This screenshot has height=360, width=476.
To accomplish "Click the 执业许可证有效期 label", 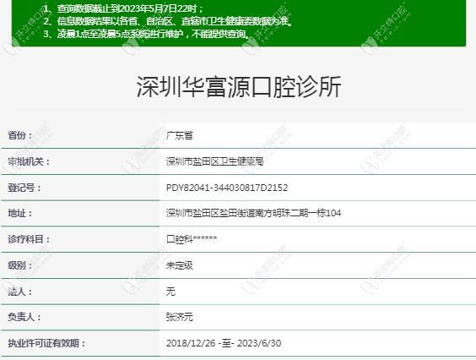I will 46,343.
